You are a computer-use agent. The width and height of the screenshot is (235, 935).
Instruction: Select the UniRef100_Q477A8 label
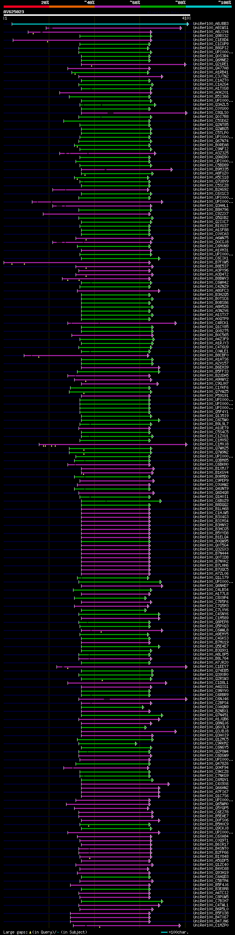[x=211, y=68]
